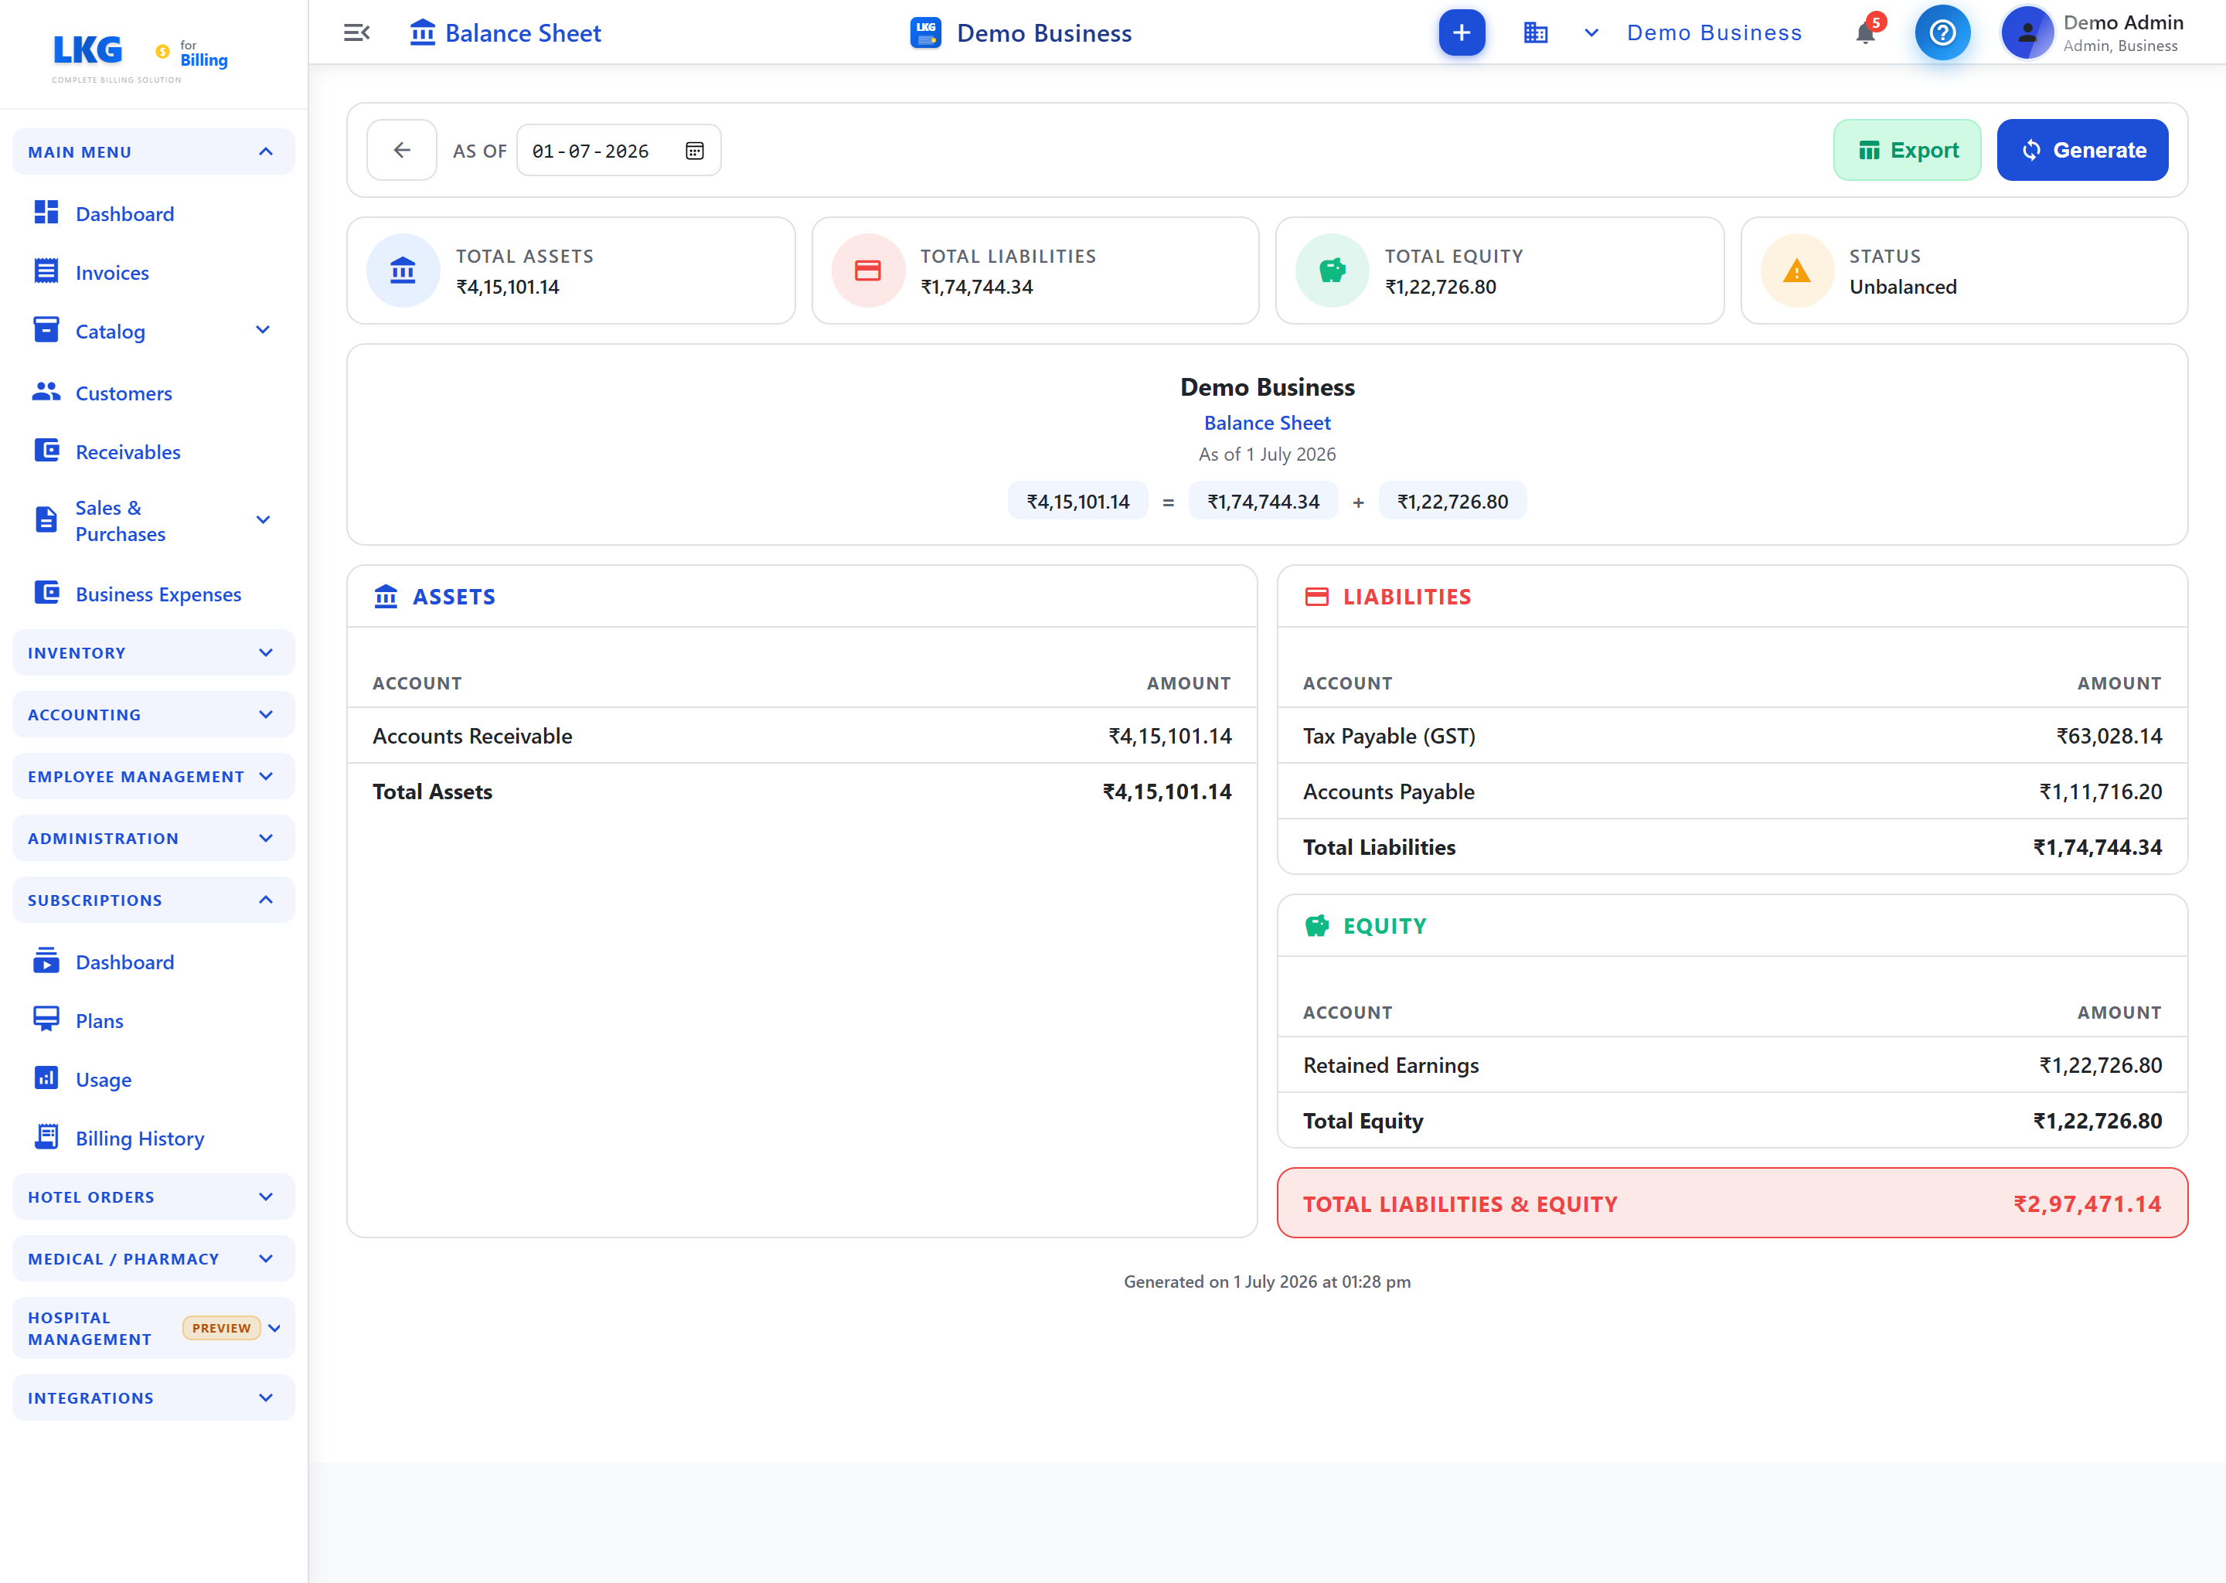This screenshot has height=1583, width=2226.
Task: Click the Receivables sidebar icon
Action: (x=46, y=451)
